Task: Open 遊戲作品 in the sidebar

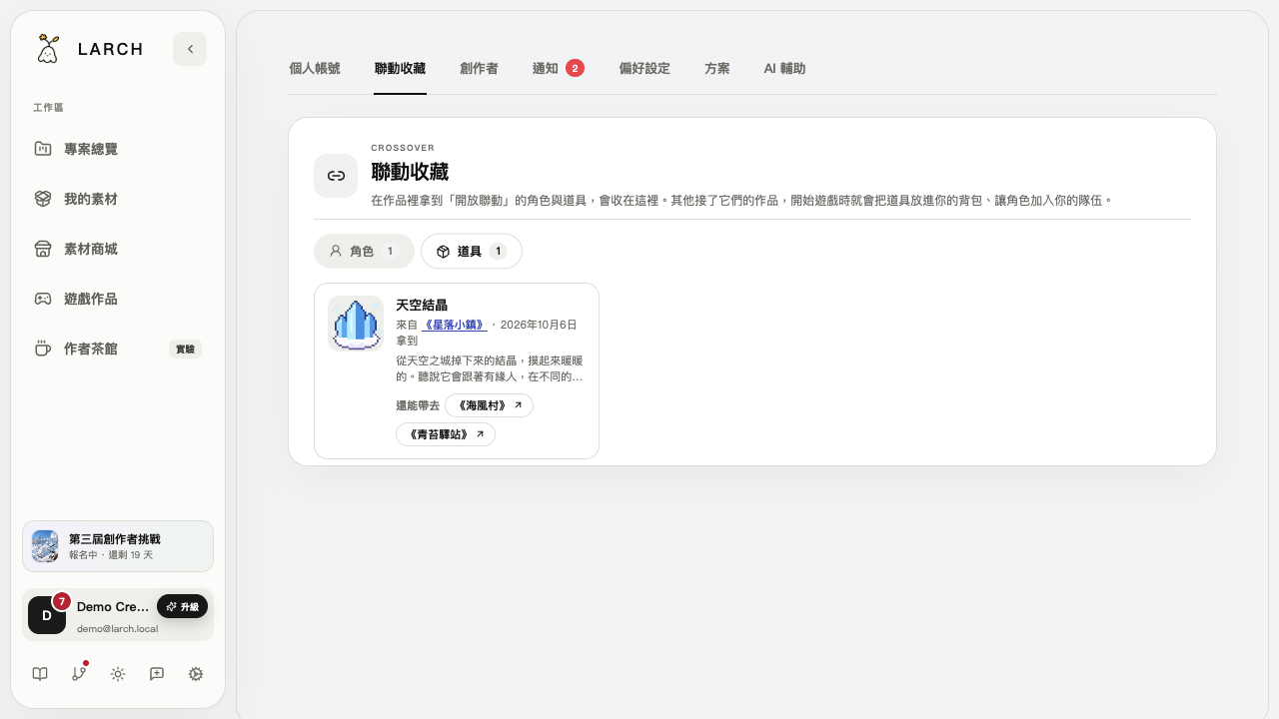Action: 118,299
